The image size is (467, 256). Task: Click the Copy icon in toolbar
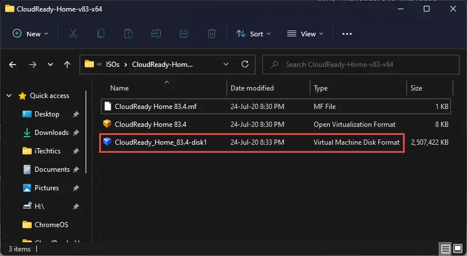point(101,33)
